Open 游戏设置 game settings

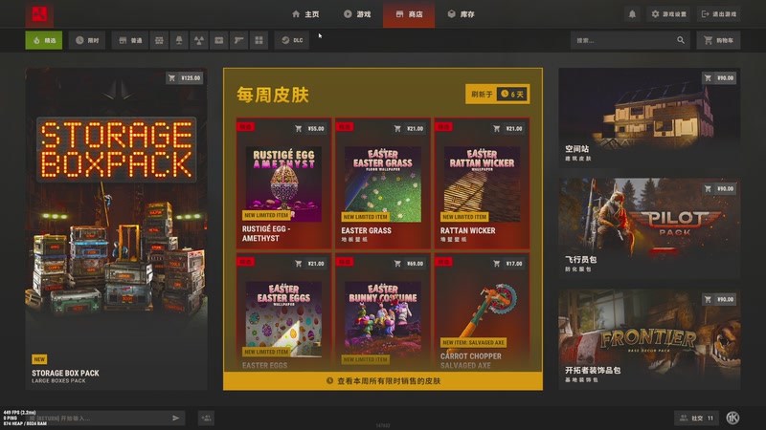(x=668, y=14)
